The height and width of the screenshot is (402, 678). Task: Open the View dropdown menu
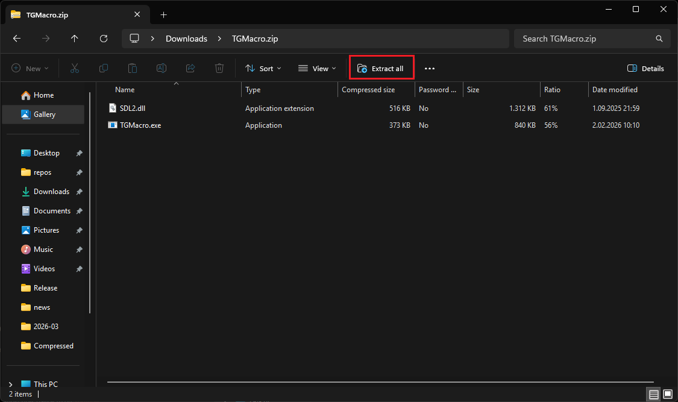[317, 69]
